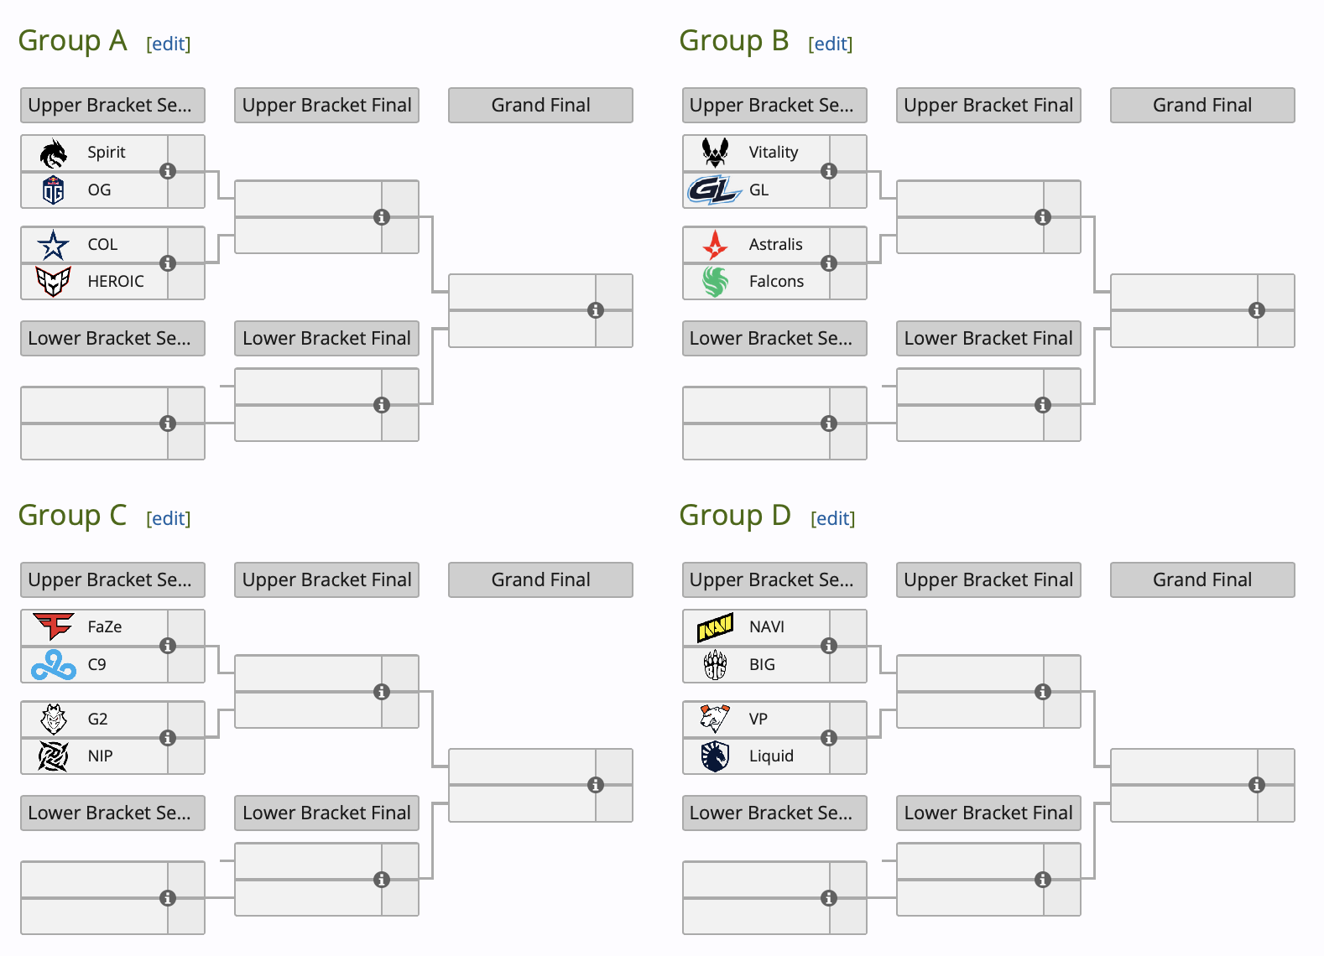
Task: Click the Spirit team logo icon
Action: pyautogui.click(x=54, y=153)
